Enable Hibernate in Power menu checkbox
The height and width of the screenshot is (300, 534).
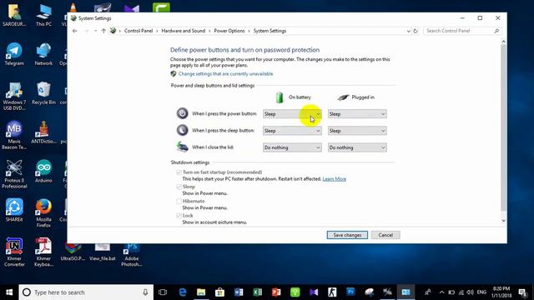[x=179, y=202]
